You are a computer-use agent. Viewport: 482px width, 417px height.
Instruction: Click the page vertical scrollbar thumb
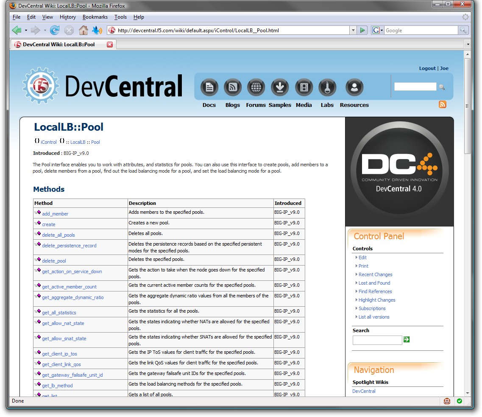point(468,106)
